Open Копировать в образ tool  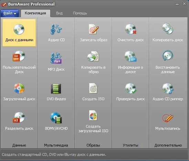tap(93, 56)
